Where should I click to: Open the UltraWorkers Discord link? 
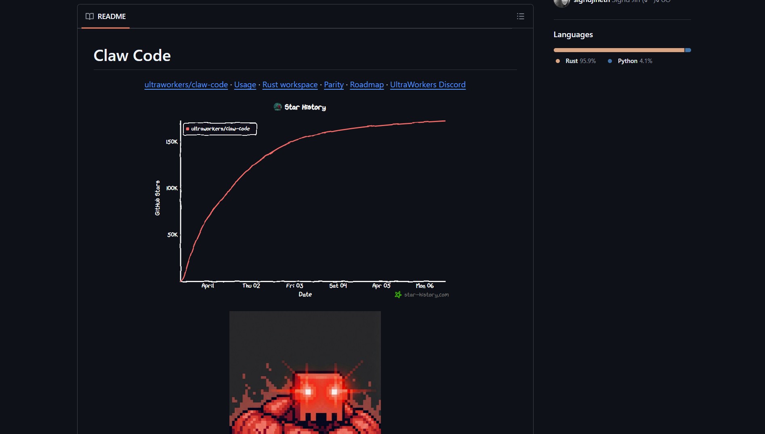tap(427, 84)
